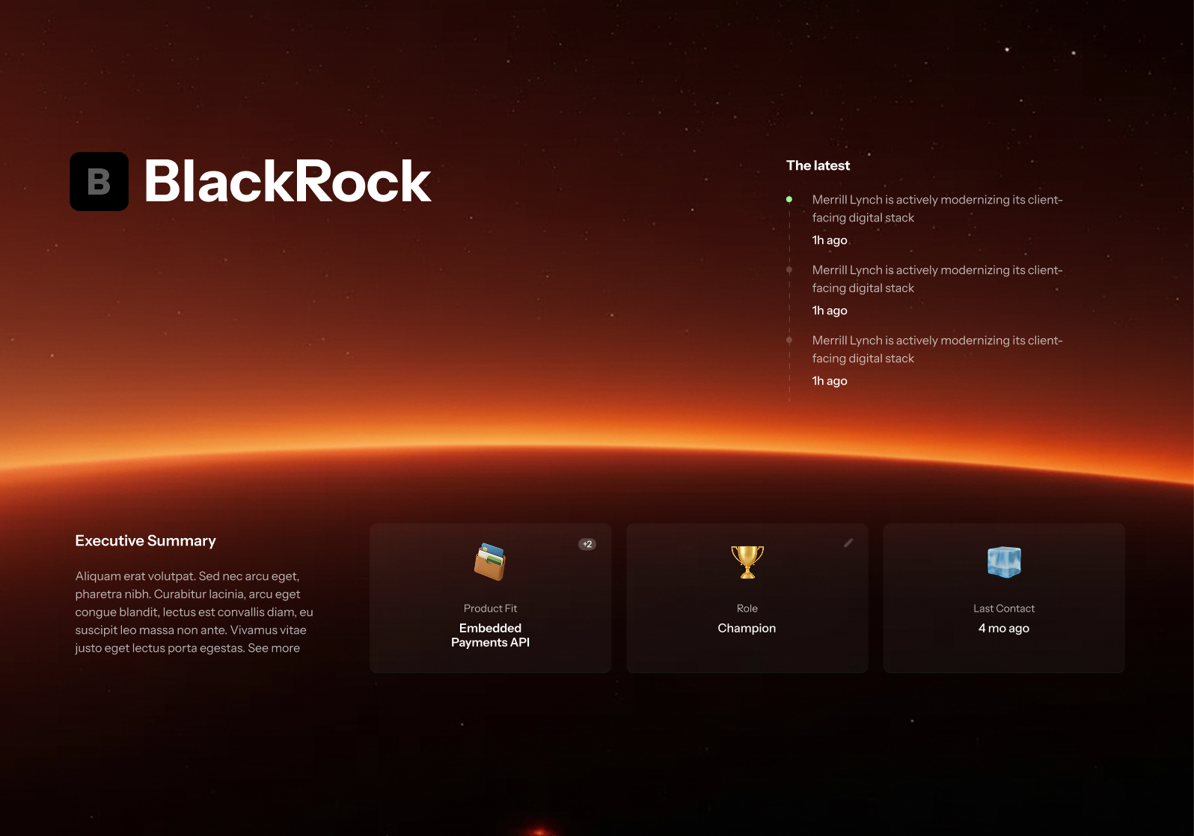The image size is (1194, 836).
Task: Click the ice cube icon in Last Contact card
Action: (x=1003, y=562)
